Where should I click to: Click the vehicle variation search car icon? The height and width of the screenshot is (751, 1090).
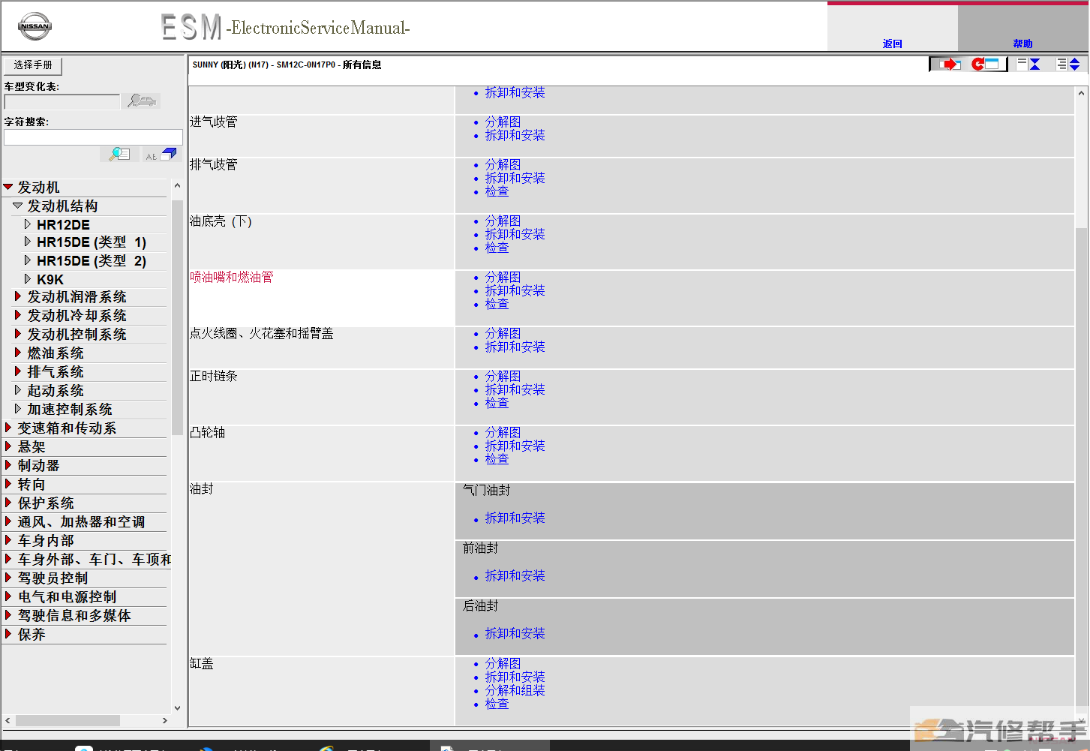pyautogui.click(x=142, y=101)
